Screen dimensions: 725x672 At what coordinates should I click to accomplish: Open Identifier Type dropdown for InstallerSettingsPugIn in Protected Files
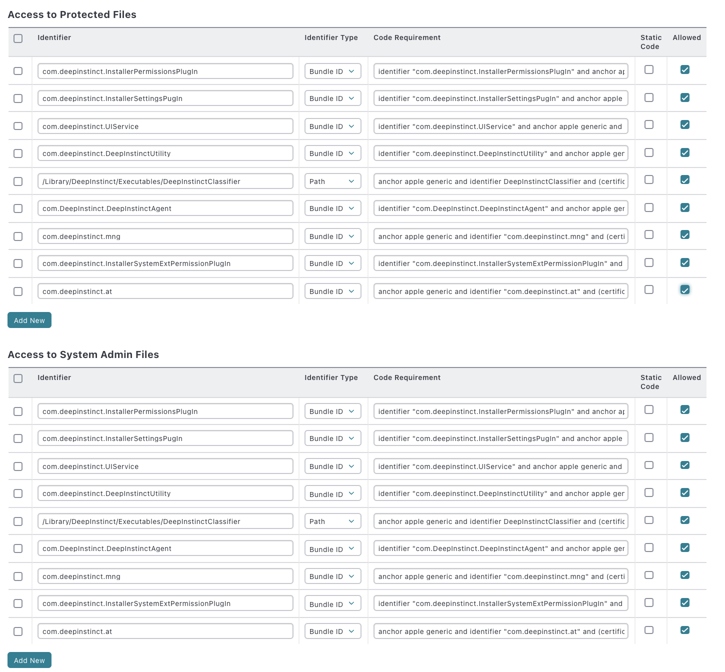(x=332, y=98)
